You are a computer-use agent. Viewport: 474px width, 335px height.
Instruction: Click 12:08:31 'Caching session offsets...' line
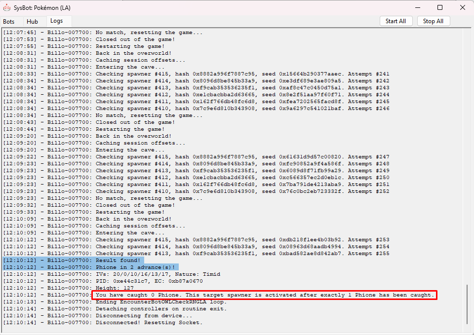94,60
